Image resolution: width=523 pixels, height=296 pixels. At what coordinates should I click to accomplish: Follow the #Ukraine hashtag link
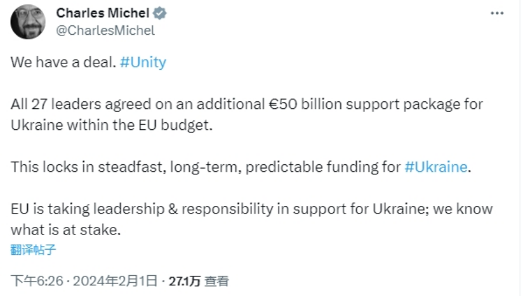coord(436,167)
